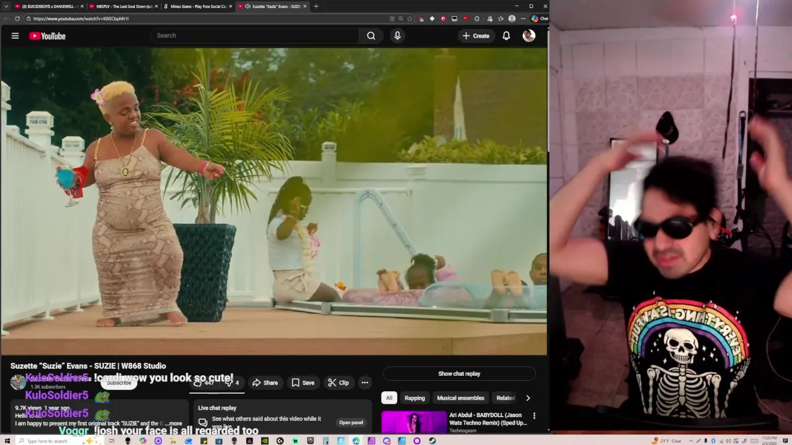Open the Epic Games launcher in taskbar

310,441
